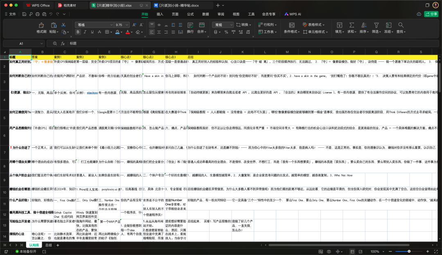Open the fill color bucket swatch
The height and width of the screenshot is (255, 442).
[x=117, y=32]
